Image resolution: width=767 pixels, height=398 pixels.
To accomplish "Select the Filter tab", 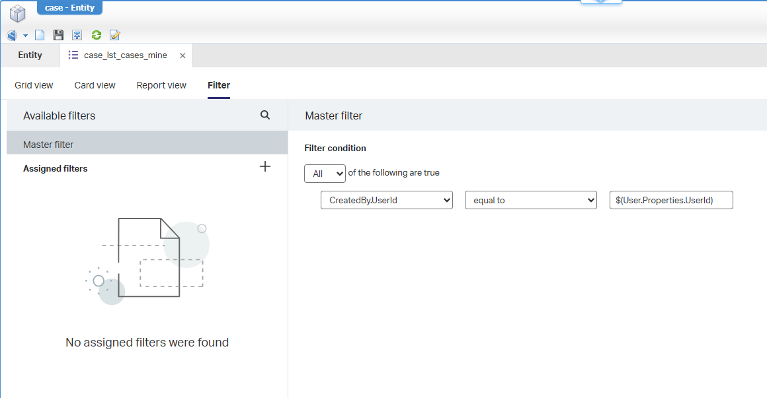I will tap(219, 85).
